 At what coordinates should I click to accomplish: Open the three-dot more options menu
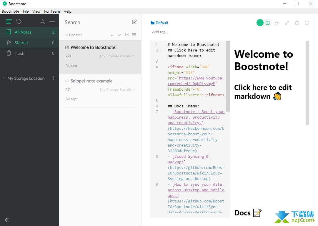pos(52,22)
